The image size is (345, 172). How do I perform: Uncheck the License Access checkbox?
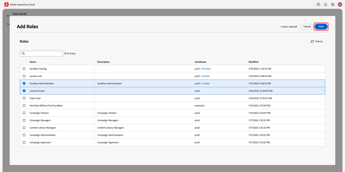point(24,91)
